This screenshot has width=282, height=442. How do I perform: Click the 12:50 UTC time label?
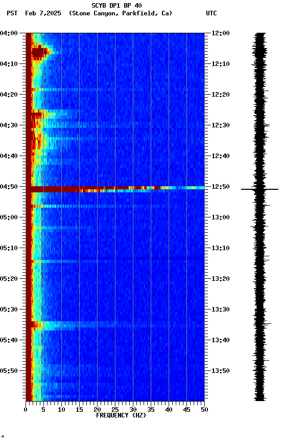221,187
